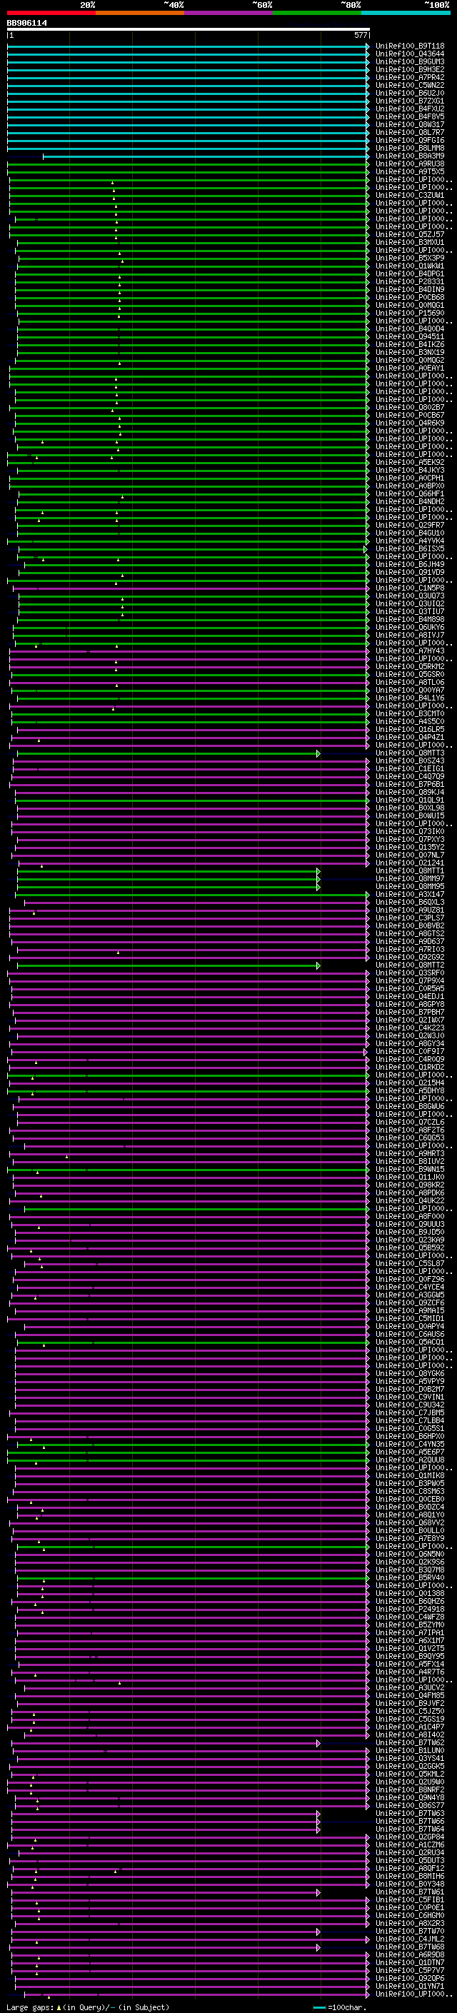Click the purple alignment bar for UniRef100_C1N5P8
The width and height of the screenshot is (457, 2013).
click(x=191, y=588)
